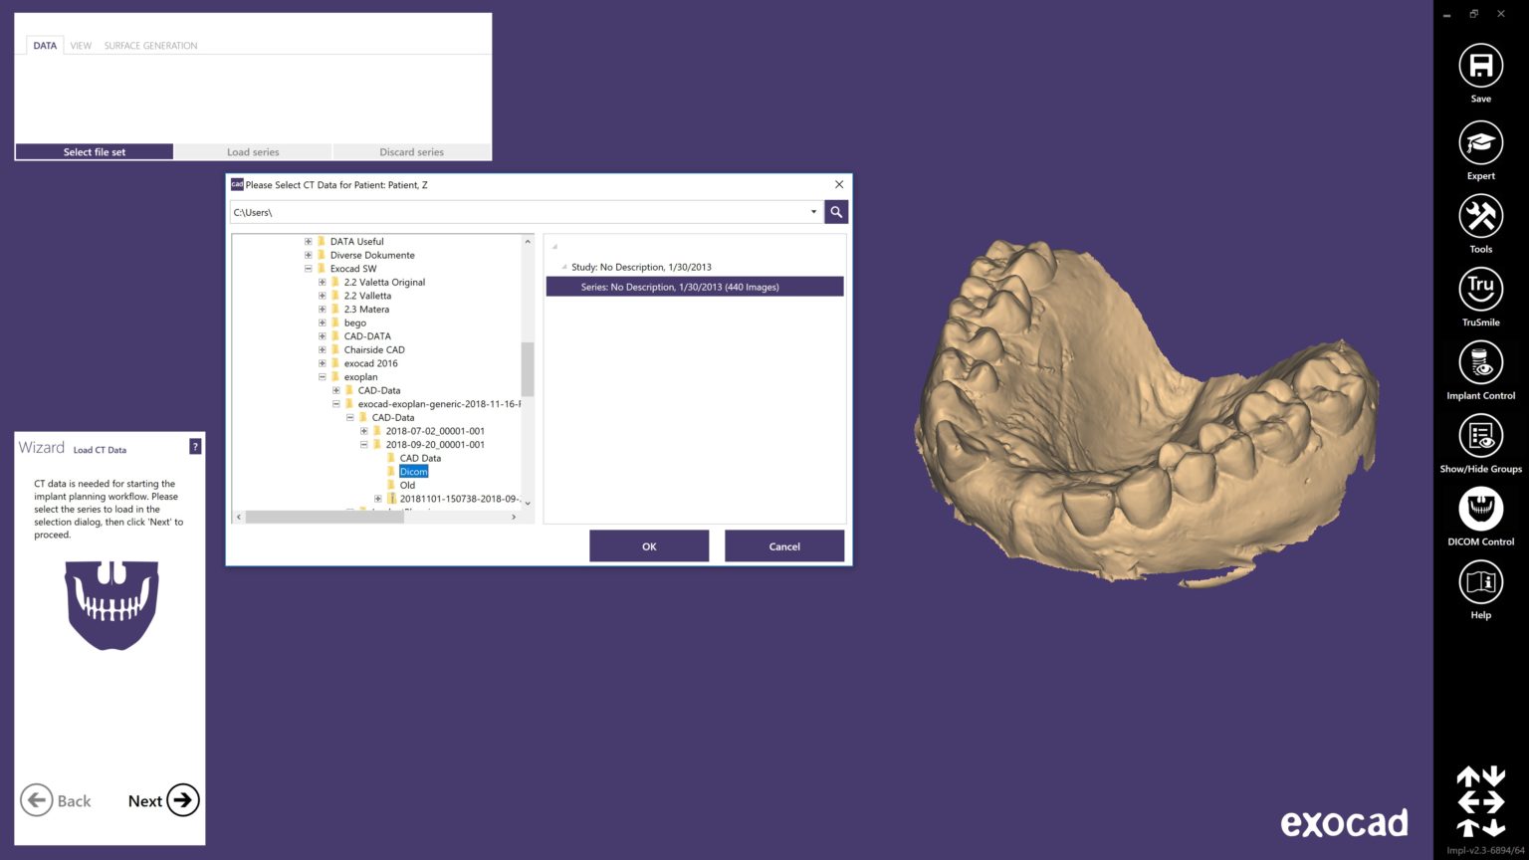The height and width of the screenshot is (860, 1529).
Task: Click the Load series button
Action: [x=253, y=151]
